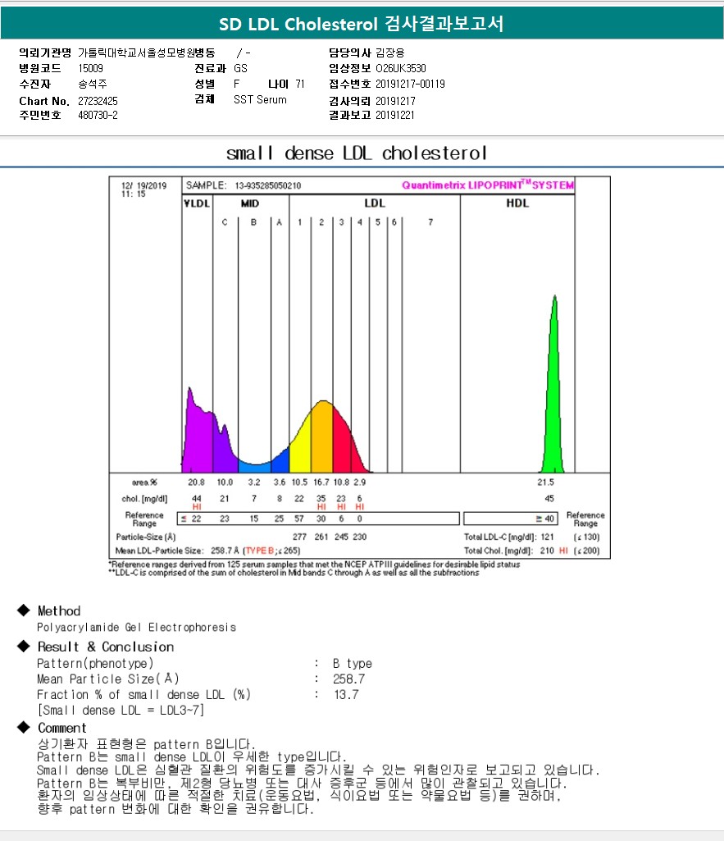Select the SAMPLE number 13-935285050210
Image resolution: width=724 pixels, height=841 pixels.
268,186
